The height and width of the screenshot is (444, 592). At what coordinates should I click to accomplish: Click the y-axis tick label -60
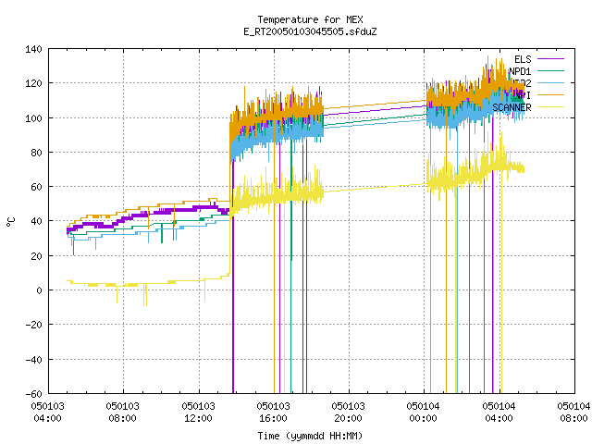pos(33,394)
